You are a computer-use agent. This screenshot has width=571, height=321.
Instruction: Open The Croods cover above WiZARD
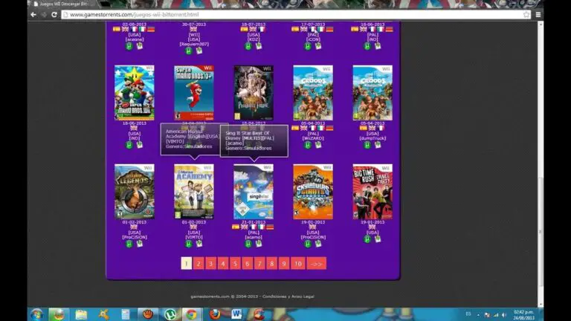313,93
